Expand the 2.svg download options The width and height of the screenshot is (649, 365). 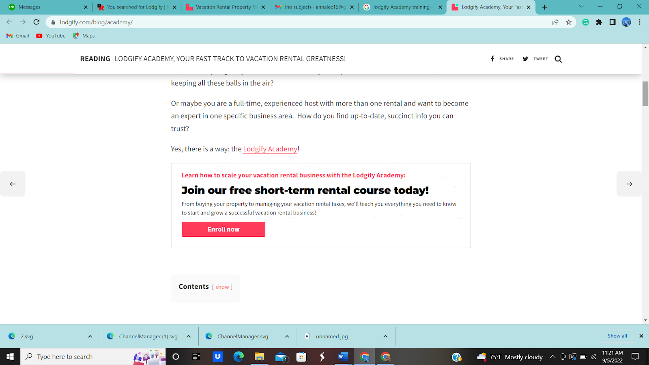90,336
